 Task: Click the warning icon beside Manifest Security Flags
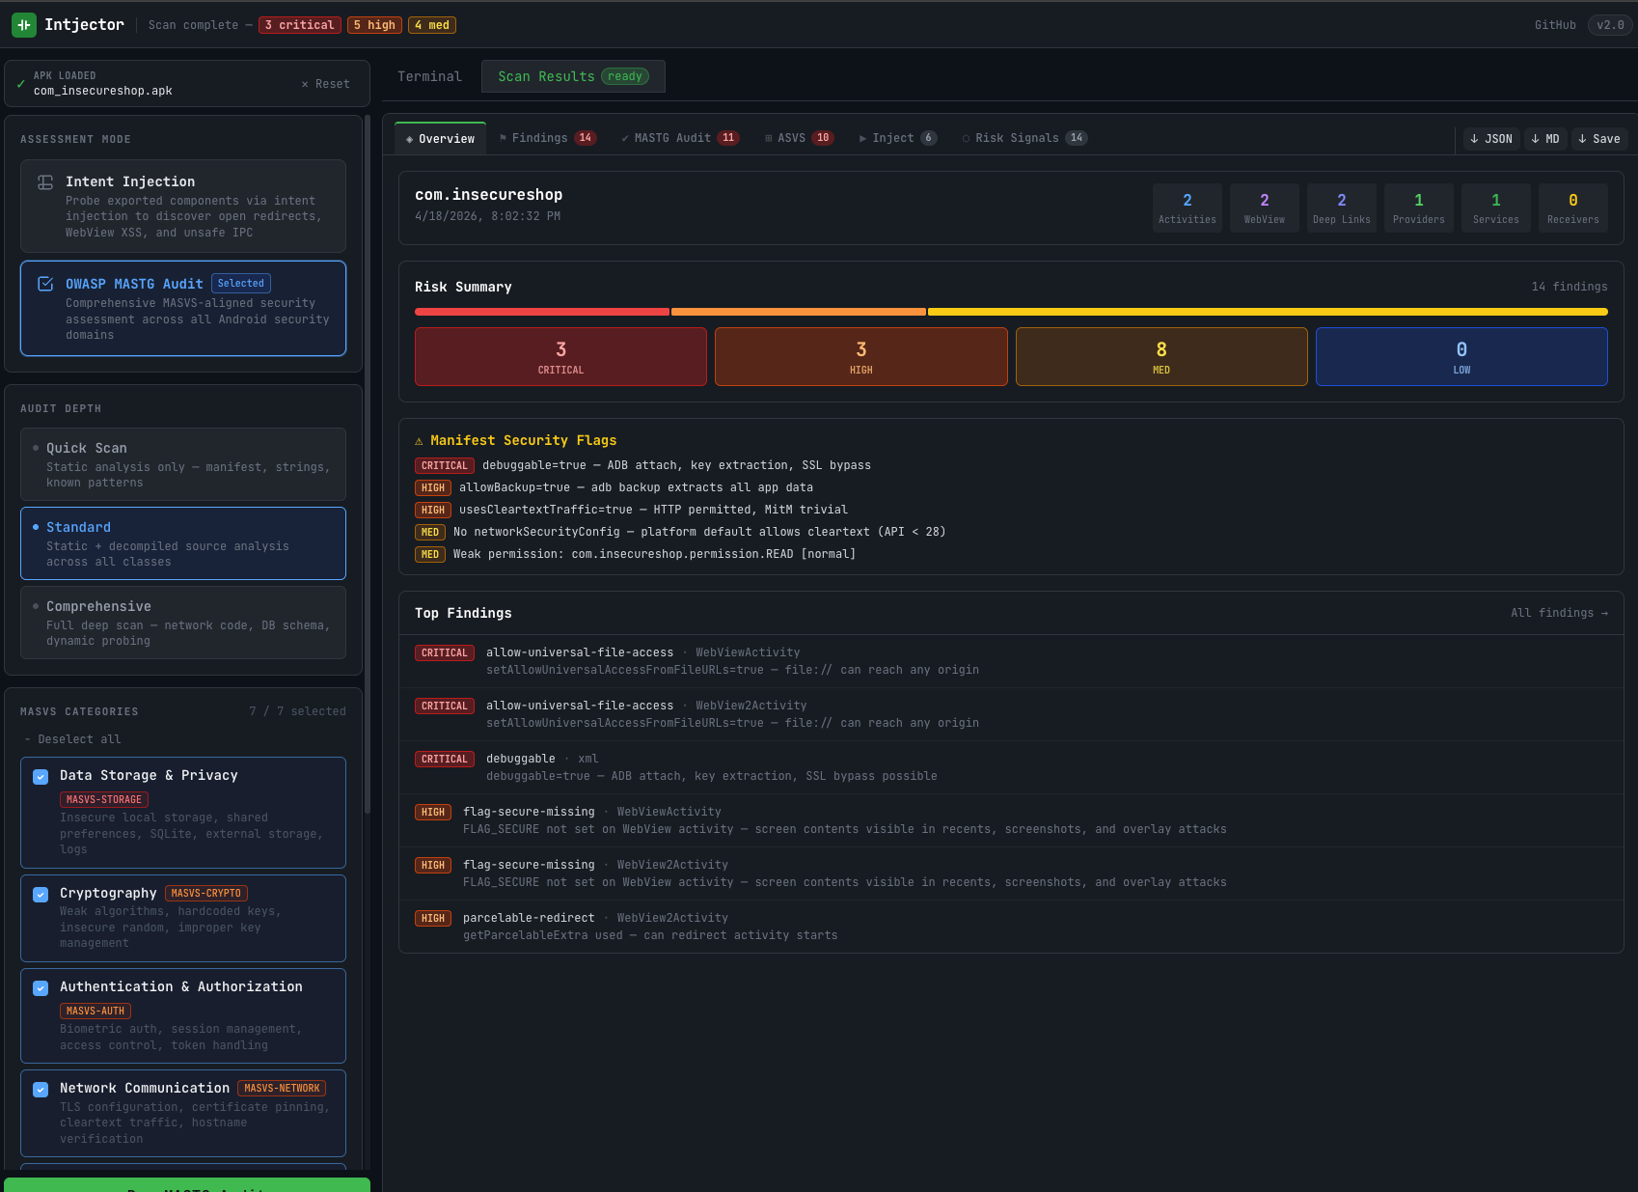point(419,440)
